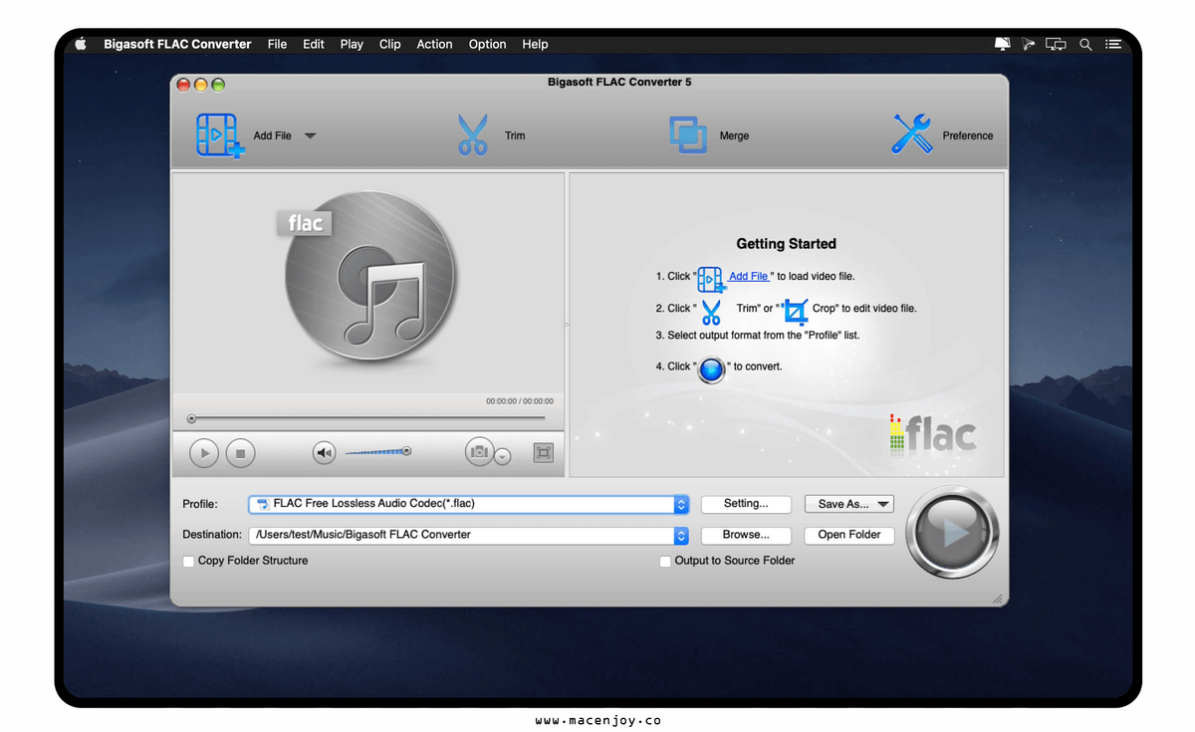Click the Profile field showing FLAC codec
The height and width of the screenshot is (732, 1195).
click(x=468, y=504)
